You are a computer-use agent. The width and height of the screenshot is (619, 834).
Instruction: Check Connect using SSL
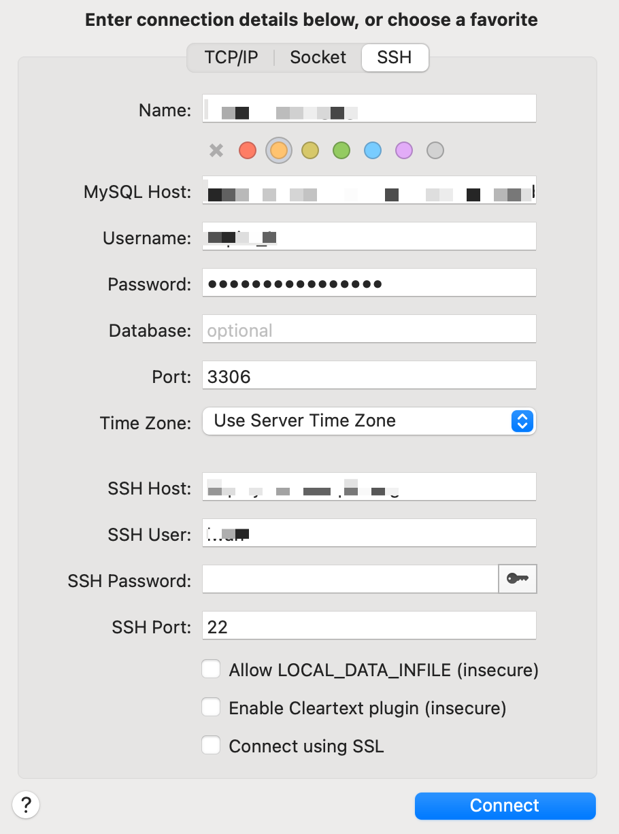211,745
